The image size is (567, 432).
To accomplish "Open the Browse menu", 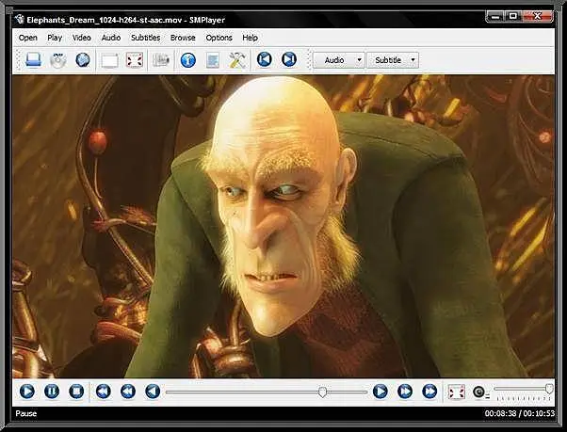I will click(183, 38).
